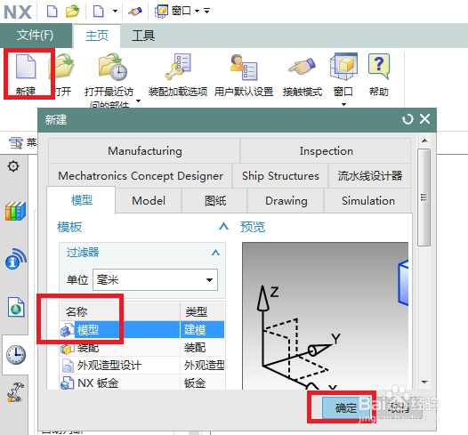The image size is (468, 435).
Task: Click the 建模 type cell
Action: 202,330
